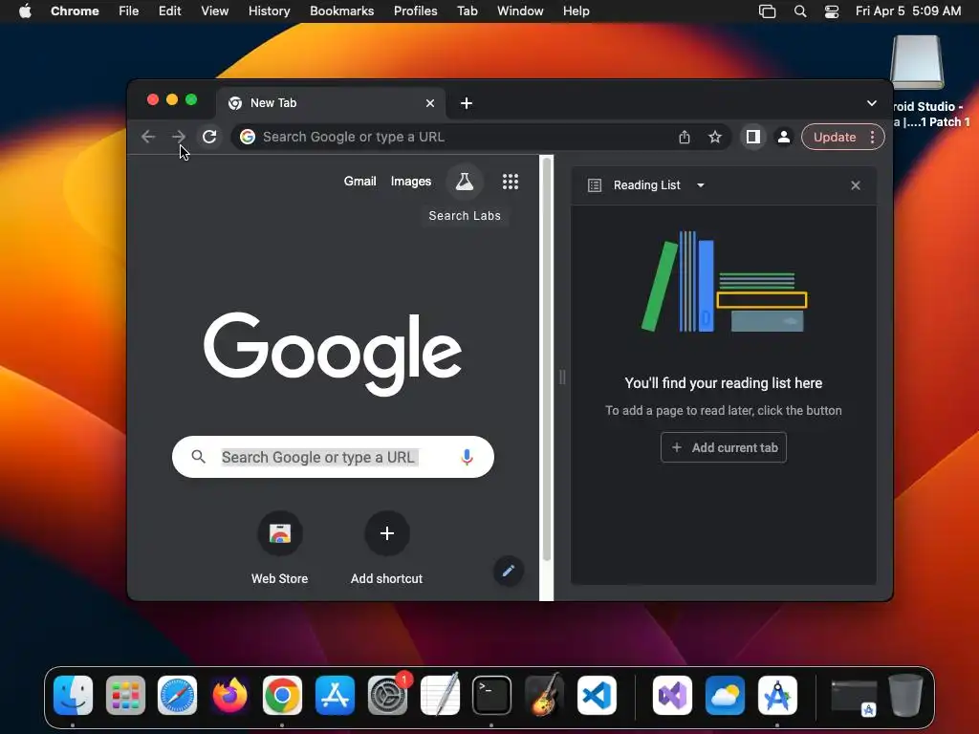Open the Profiles menu
The width and height of the screenshot is (979, 734).
click(x=415, y=11)
